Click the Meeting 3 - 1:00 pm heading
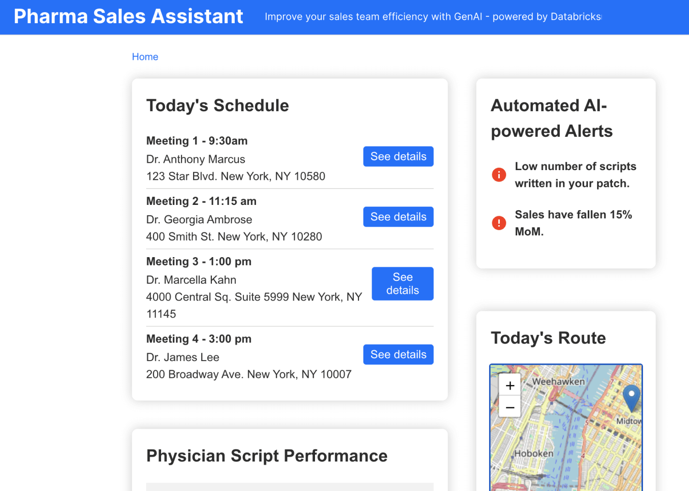 click(199, 261)
